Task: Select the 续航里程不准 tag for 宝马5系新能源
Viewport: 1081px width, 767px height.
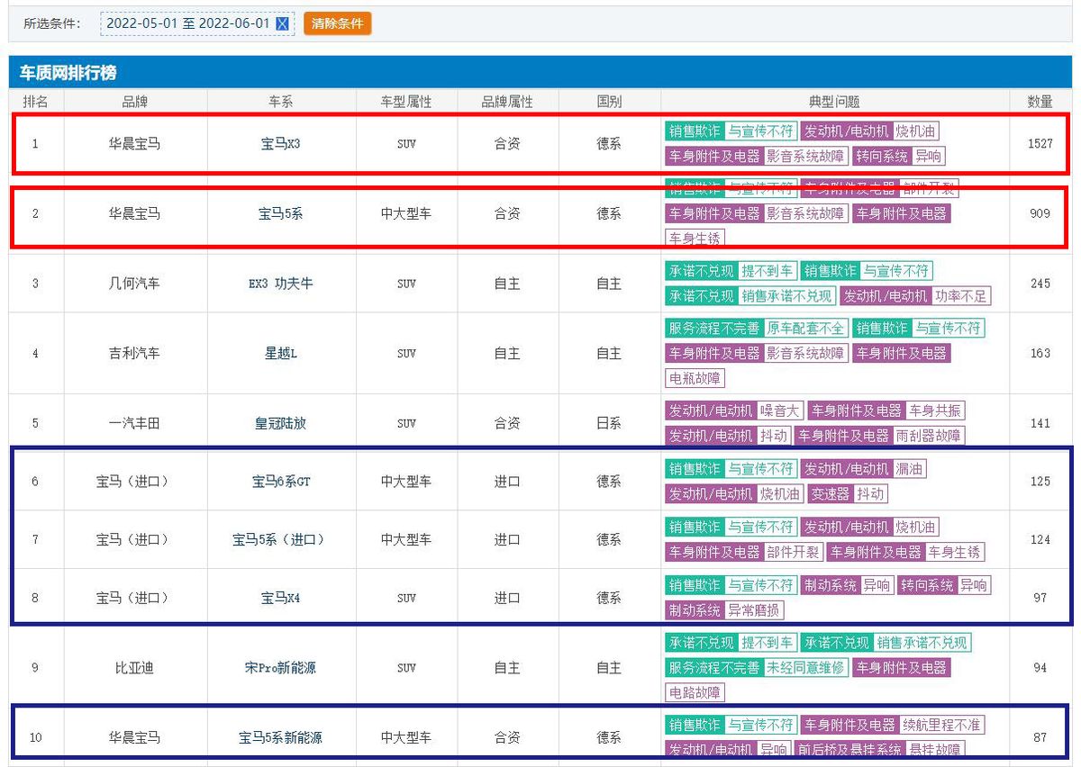Action: 942,725
